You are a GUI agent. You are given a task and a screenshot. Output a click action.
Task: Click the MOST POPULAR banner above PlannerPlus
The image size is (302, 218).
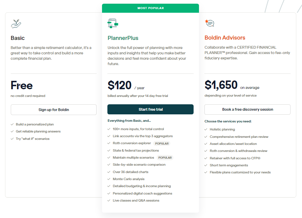pos(150,8)
